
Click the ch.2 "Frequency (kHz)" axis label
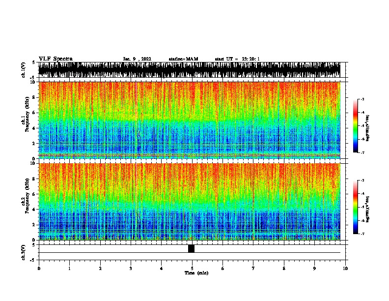click(27, 196)
